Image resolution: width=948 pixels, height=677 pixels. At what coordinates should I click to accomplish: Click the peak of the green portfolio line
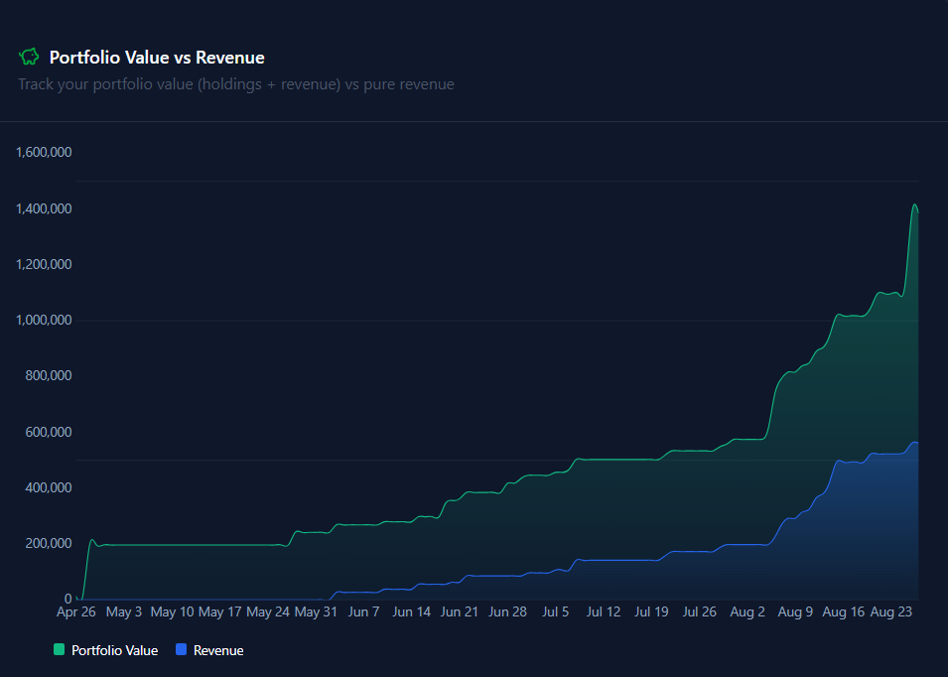click(x=915, y=206)
